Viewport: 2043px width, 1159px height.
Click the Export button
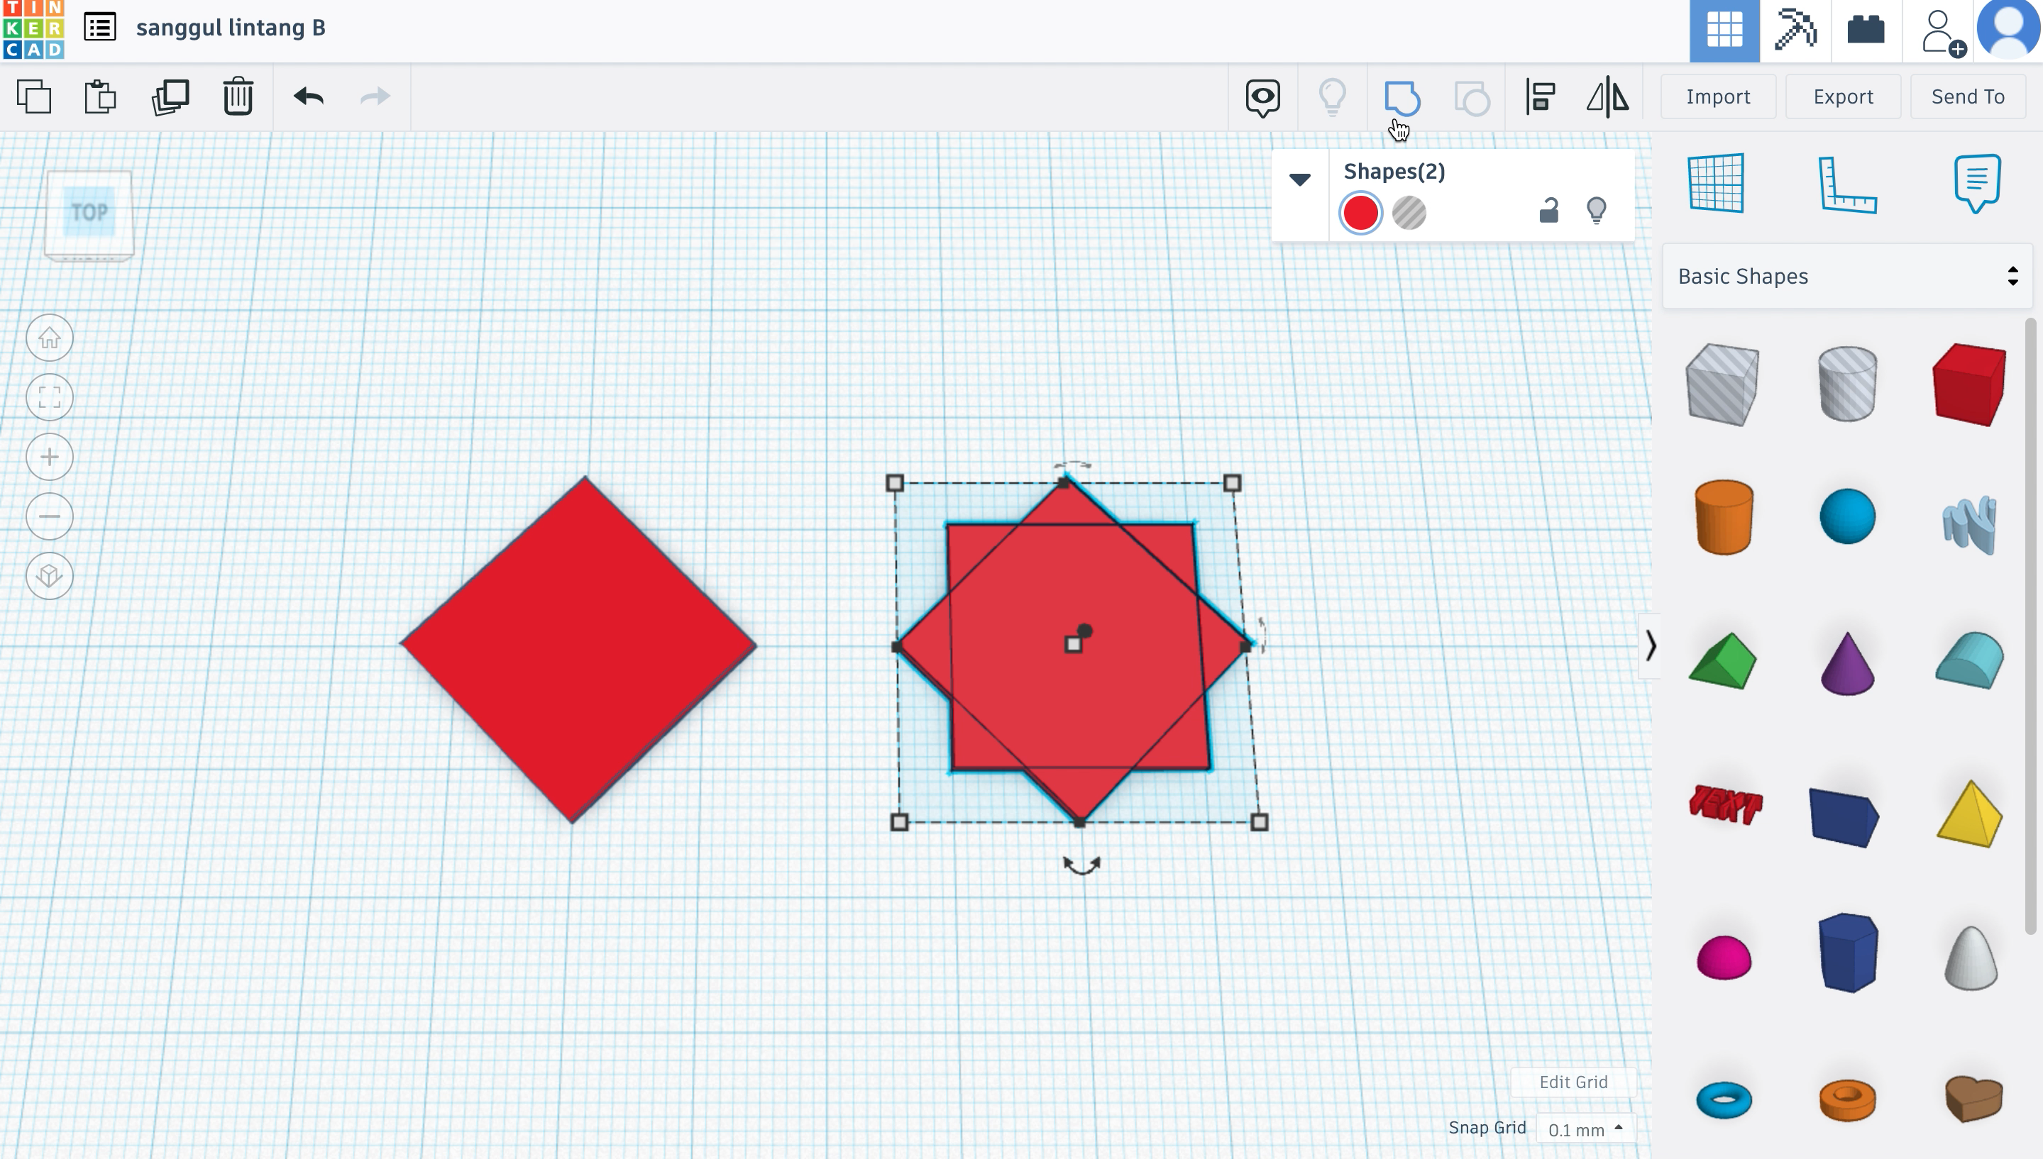pyautogui.click(x=1843, y=96)
